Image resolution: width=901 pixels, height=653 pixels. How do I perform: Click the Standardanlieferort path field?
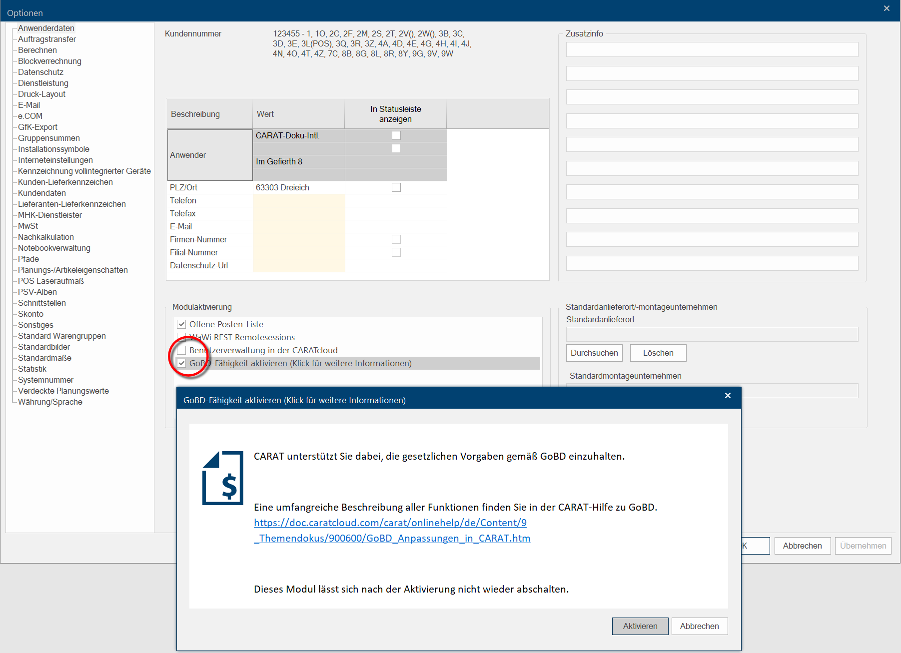pos(712,334)
